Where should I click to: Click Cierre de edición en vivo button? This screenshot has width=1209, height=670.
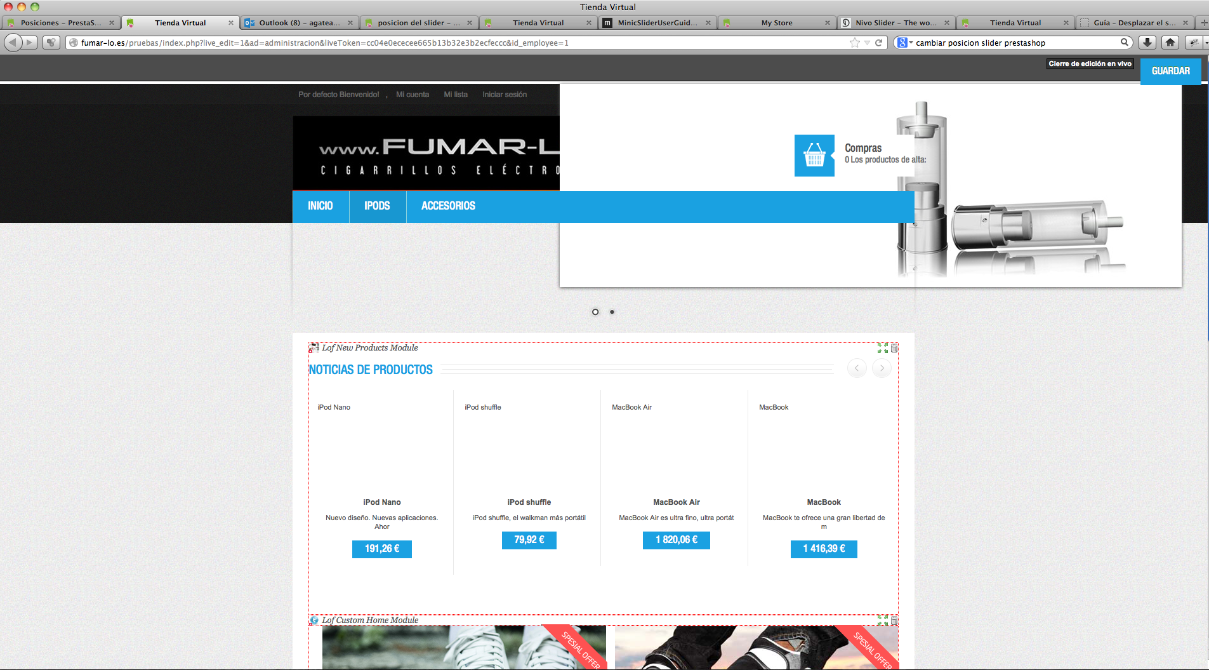tap(1090, 64)
